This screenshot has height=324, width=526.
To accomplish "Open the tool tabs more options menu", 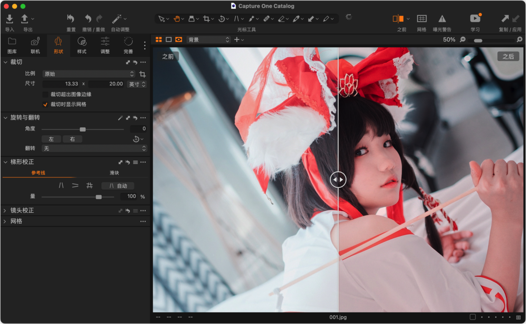I will pos(145,45).
